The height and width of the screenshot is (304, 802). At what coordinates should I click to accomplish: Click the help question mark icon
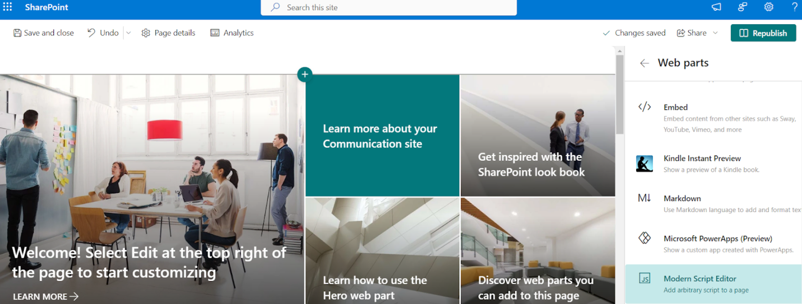click(x=795, y=7)
